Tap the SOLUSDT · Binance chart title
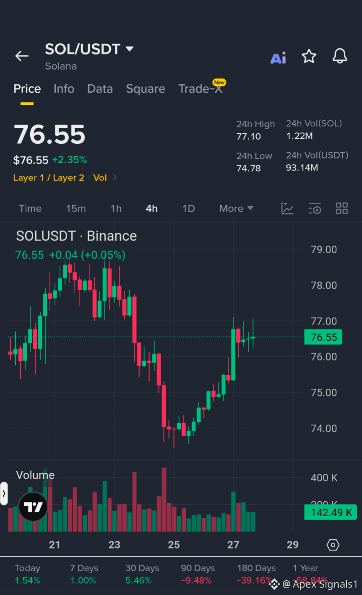Viewport: 362px width, 595px height. click(76, 236)
